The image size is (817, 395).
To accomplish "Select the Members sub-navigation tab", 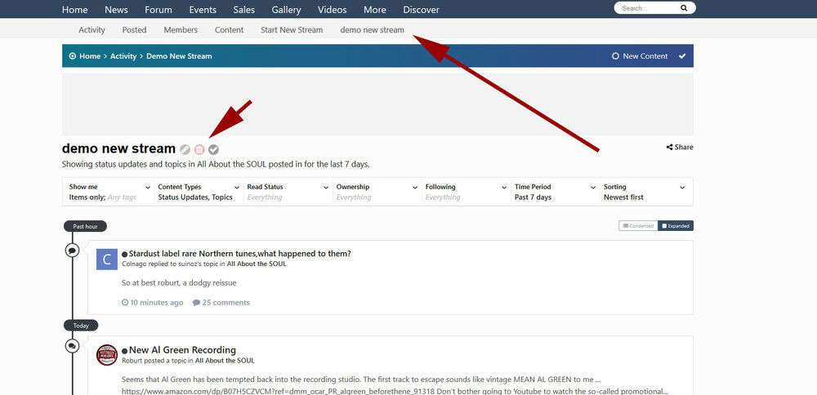I will point(181,29).
